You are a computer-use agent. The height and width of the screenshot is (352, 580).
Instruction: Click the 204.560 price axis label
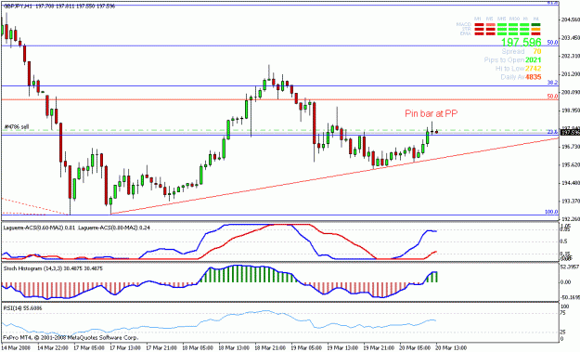571,20
